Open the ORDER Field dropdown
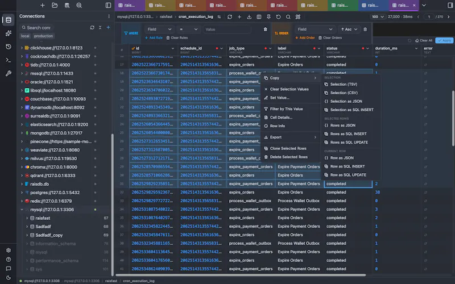The width and height of the screenshot is (455, 284). 315,30
